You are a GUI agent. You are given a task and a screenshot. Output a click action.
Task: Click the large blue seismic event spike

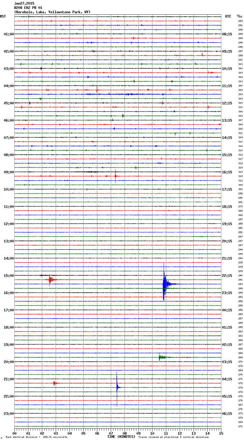click(x=164, y=284)
